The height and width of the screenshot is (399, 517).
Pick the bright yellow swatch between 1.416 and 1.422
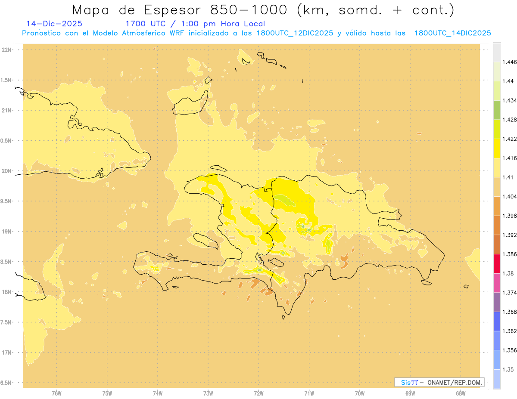point(497,148)
